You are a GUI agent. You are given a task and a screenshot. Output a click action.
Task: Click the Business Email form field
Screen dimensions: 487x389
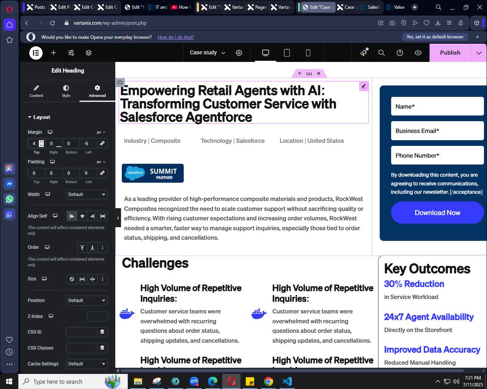(x=438, y=131)
